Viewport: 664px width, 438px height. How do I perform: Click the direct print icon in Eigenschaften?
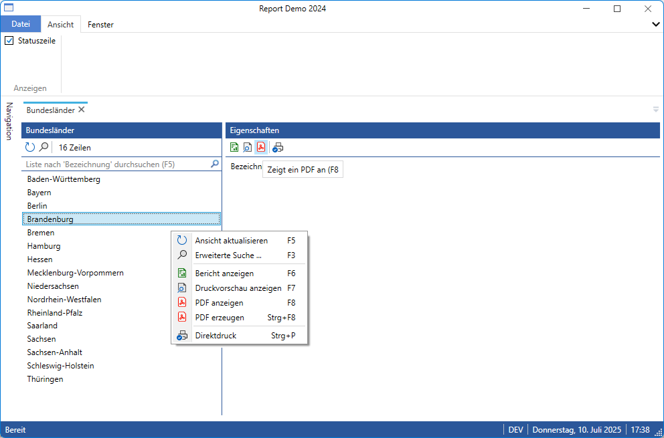(278, 147)
